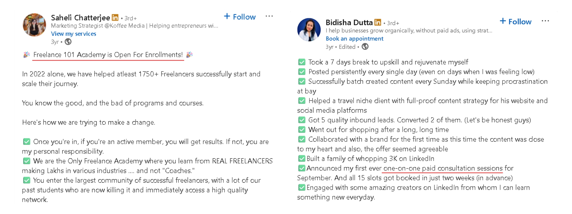The height and width of the screenshot is (214, 572).
Task: Click green check beside 'Took a 7 days break'
Action: (x=302, y=62)
